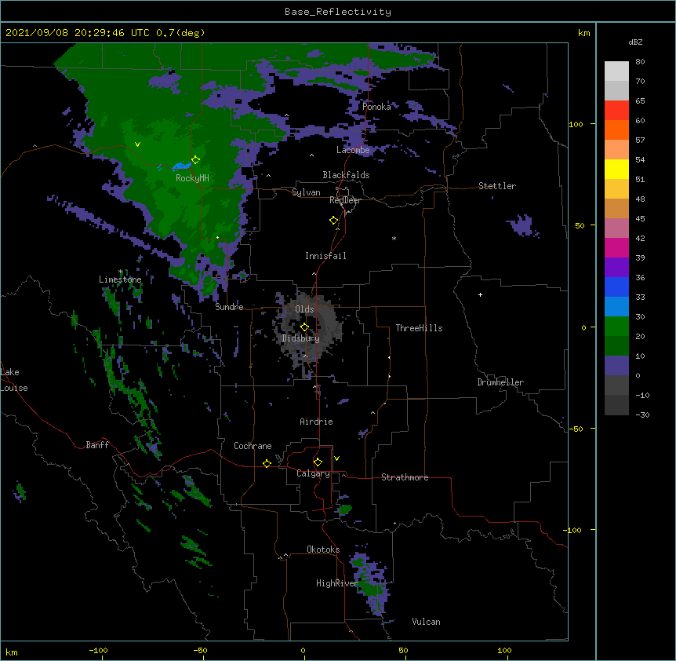Select the Strathmore label

point(405,477)
